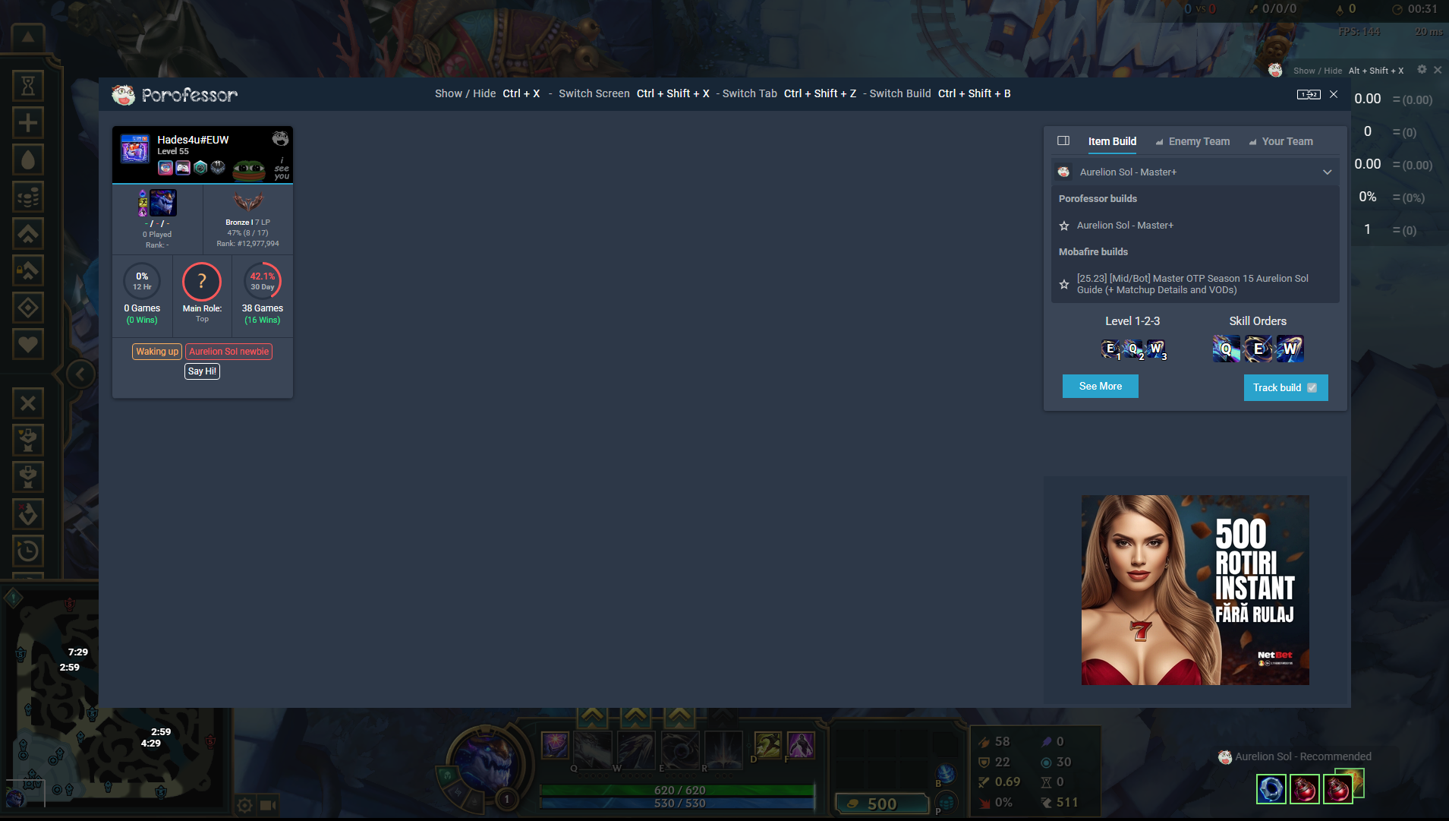Toggle the Track build checkbox

point(1312,388)
